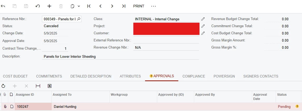Click the Contract Time Change value field
The height and width of the screenshot is (111, 302).
[55, 49]
